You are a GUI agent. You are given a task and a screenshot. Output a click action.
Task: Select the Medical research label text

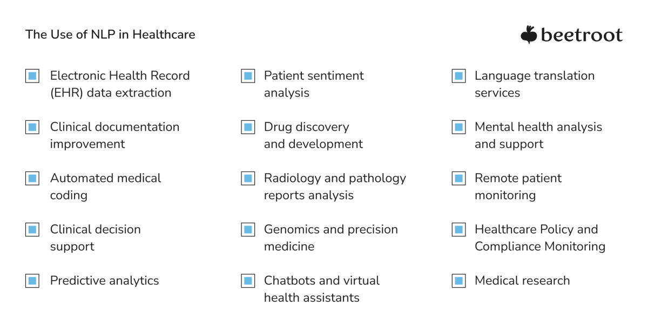click(522, 281)
